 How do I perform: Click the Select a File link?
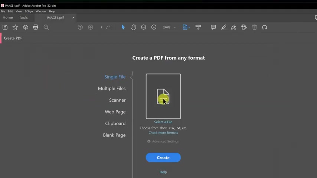click(163, 122)
